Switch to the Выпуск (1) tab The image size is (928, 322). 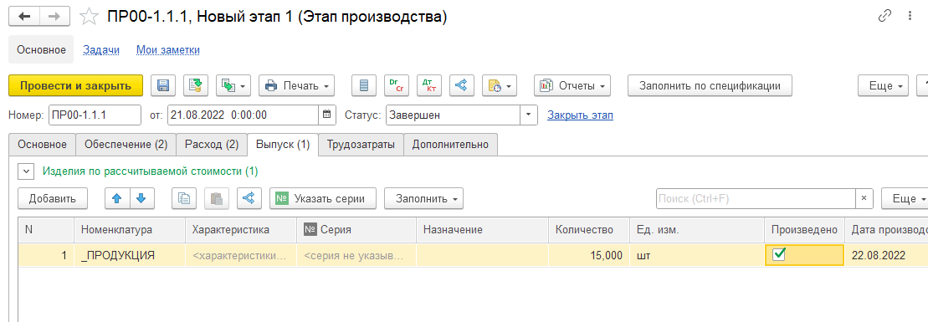283,145
